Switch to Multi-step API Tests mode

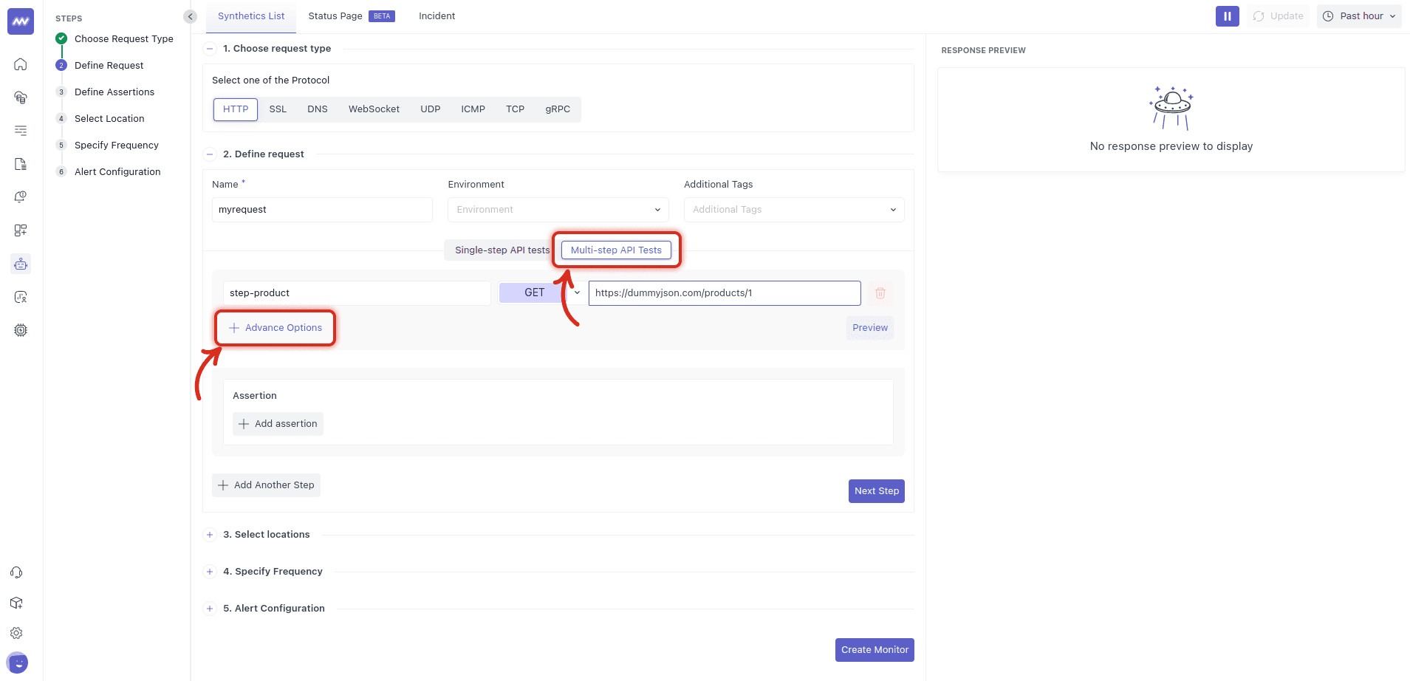click(616, 250)
